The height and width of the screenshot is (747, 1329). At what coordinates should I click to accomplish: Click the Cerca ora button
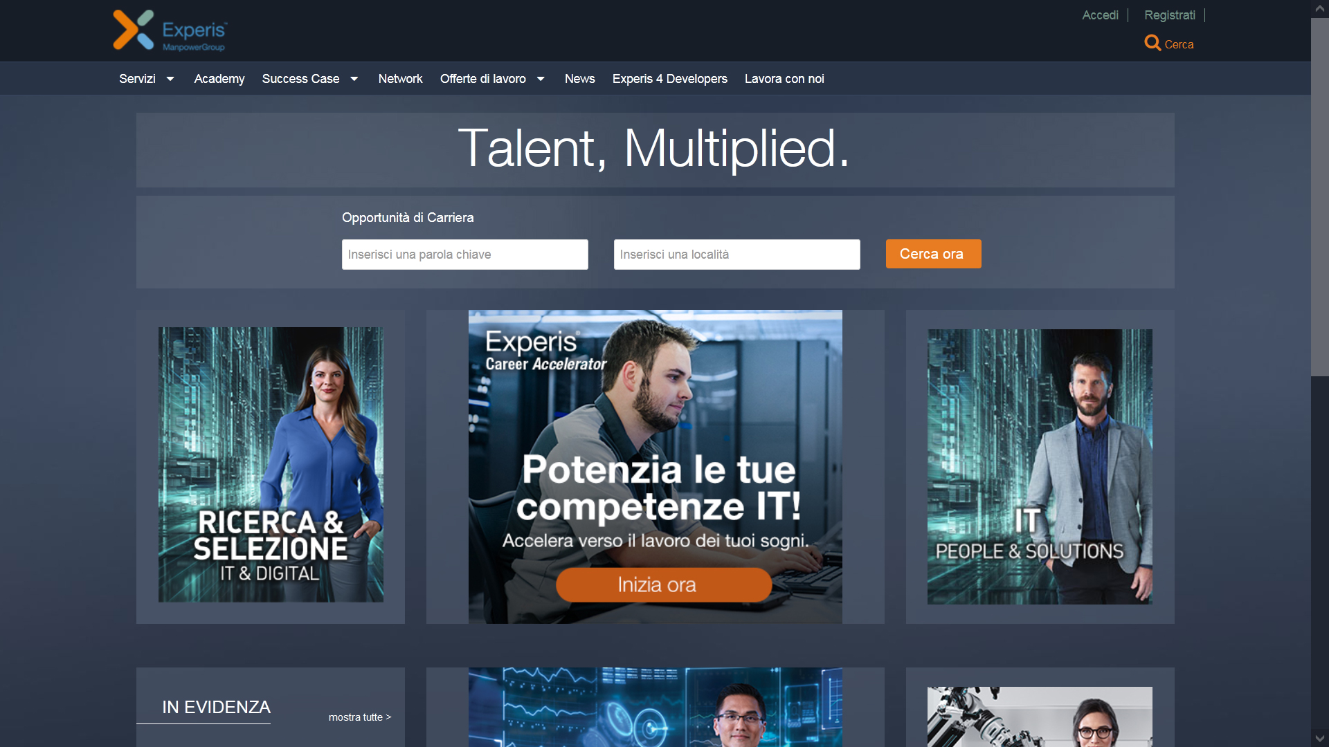click(933, 254)
